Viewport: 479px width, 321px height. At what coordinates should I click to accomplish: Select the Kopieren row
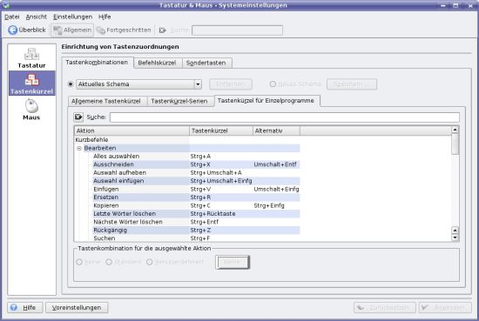tap(196, 205)
